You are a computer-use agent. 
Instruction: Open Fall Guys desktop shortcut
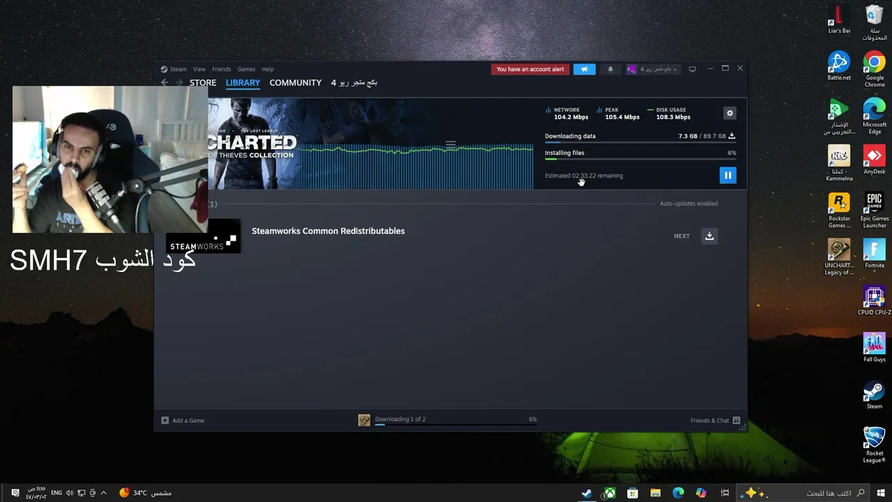point(874,347)
